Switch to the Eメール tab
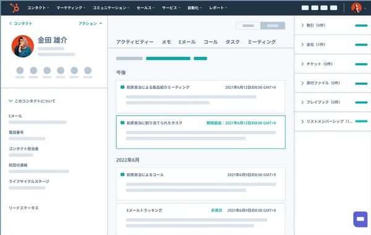Viewport: 371px width, 235px height. click(x=187, y=42)
